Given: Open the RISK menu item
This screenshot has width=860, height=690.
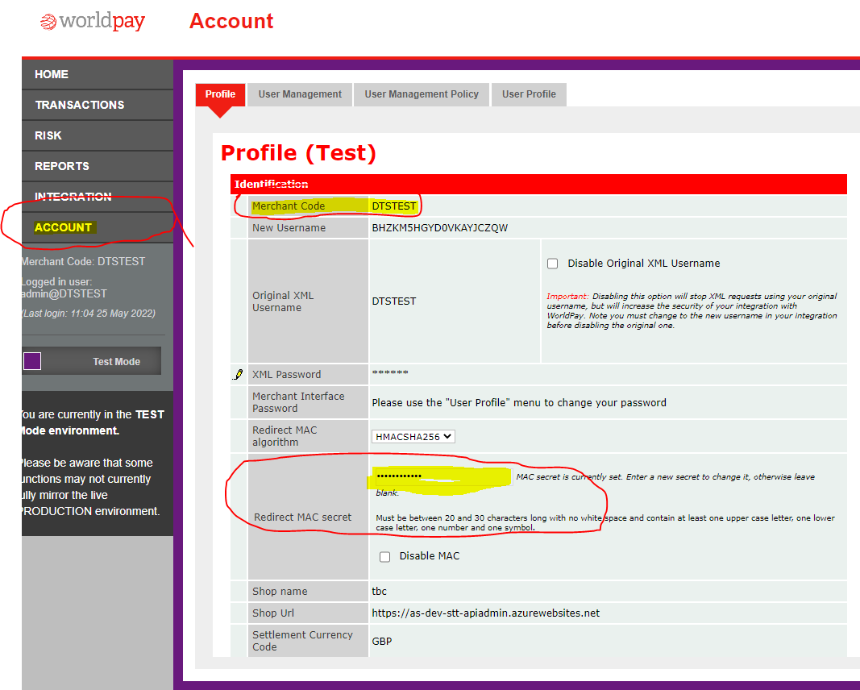Looking at the screenshot, I should pos(98,135).
